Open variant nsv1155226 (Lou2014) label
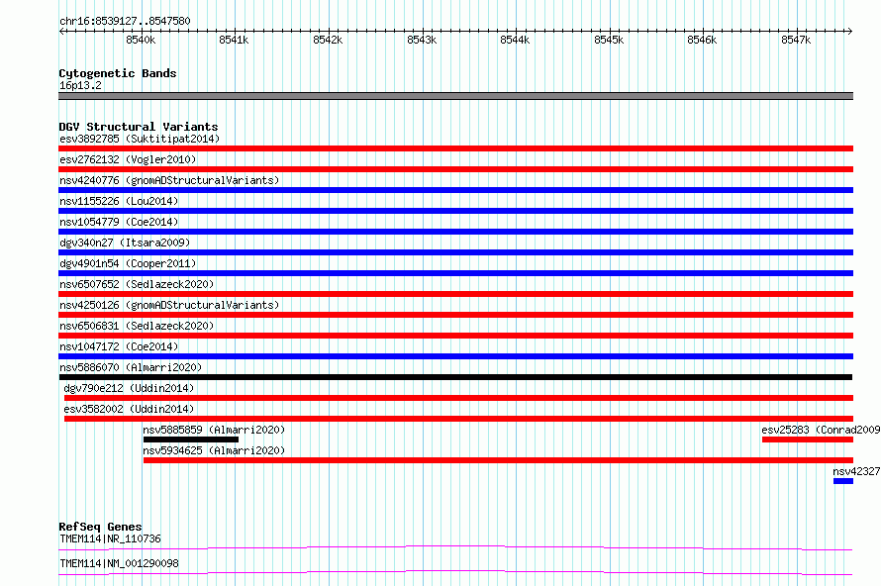 [x=119, y=201]
